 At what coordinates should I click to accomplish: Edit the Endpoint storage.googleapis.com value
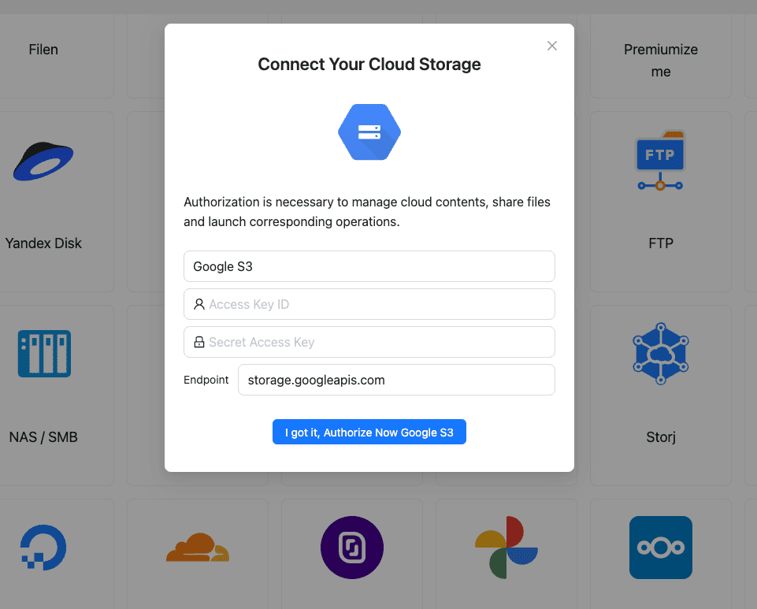pyautogui.click(x=395, y=380)
